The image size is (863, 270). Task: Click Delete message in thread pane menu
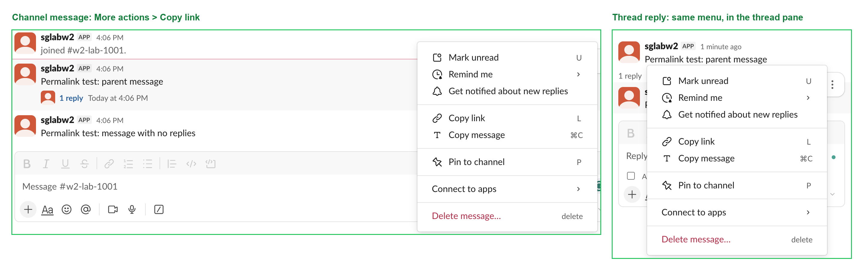click(737, 239)
